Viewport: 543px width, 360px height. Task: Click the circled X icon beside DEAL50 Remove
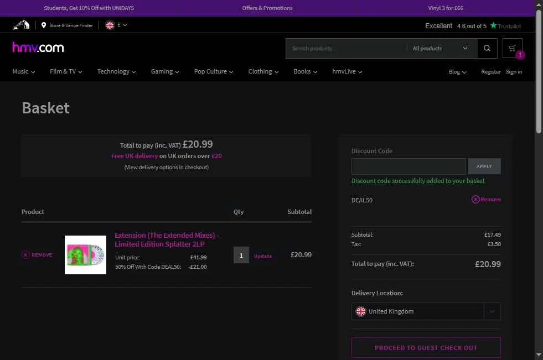click(x=475, y=200)
